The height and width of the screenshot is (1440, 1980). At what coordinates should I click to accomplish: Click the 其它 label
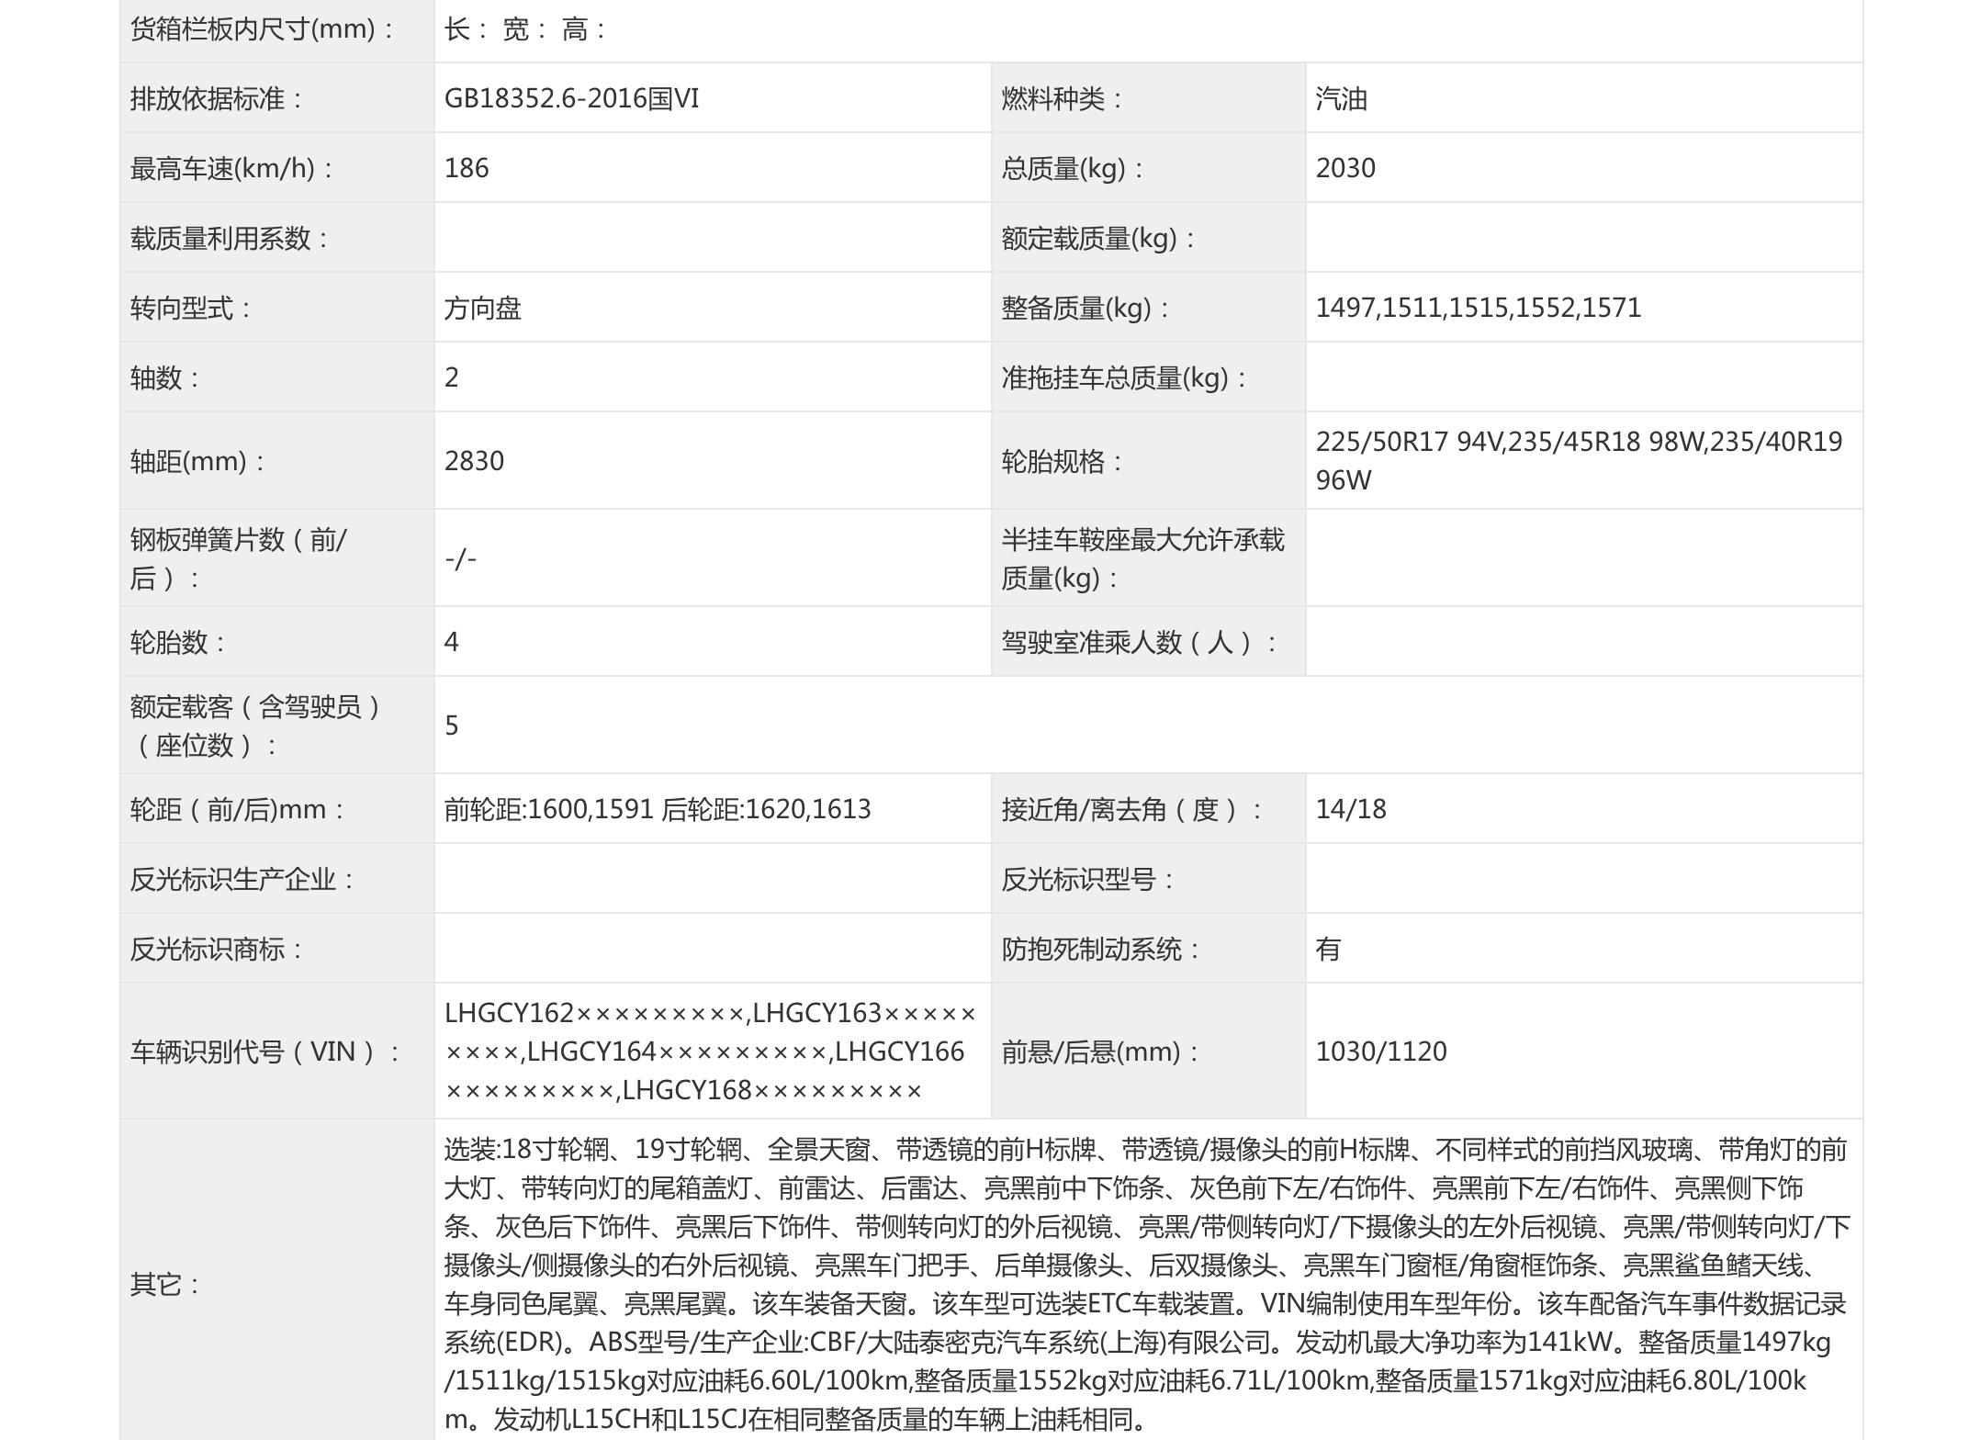(x=164, y=1284)
